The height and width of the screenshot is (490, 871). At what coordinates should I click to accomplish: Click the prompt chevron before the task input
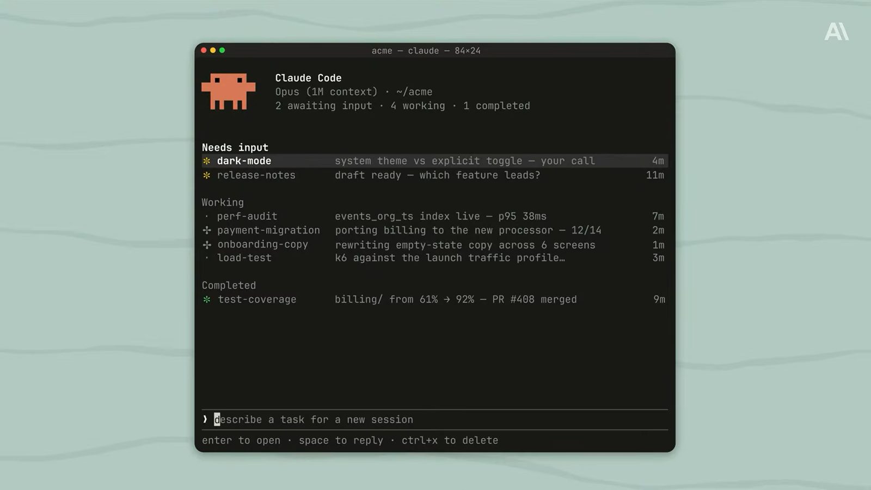coord(205,419)
